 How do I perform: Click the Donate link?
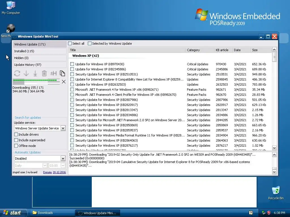(47, 172)
